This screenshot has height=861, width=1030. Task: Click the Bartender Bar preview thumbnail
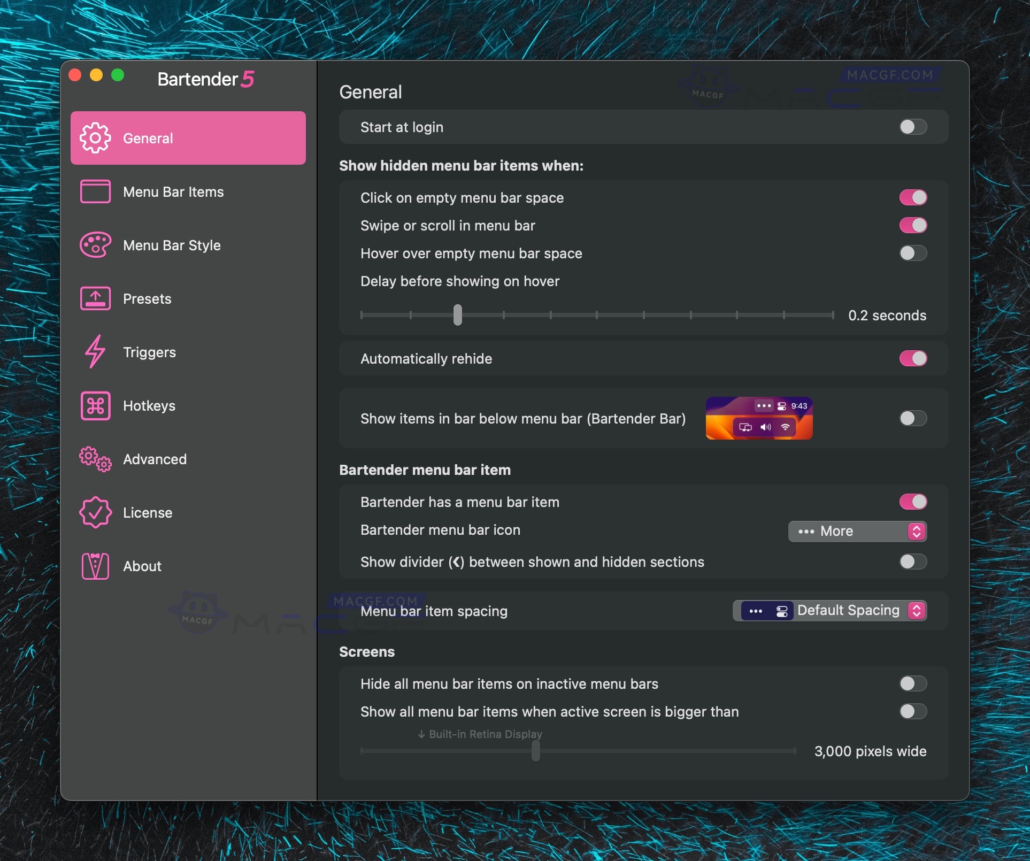coord(759,418)
